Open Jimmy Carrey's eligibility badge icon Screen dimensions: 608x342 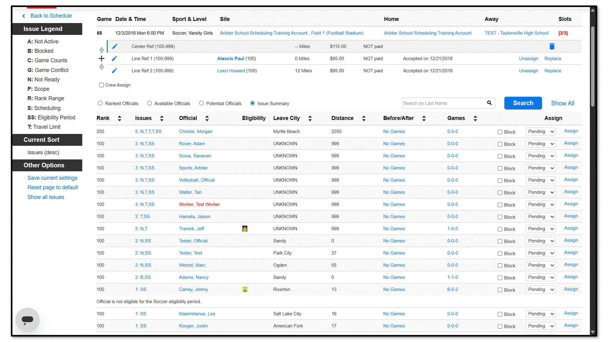coord(245,289)
